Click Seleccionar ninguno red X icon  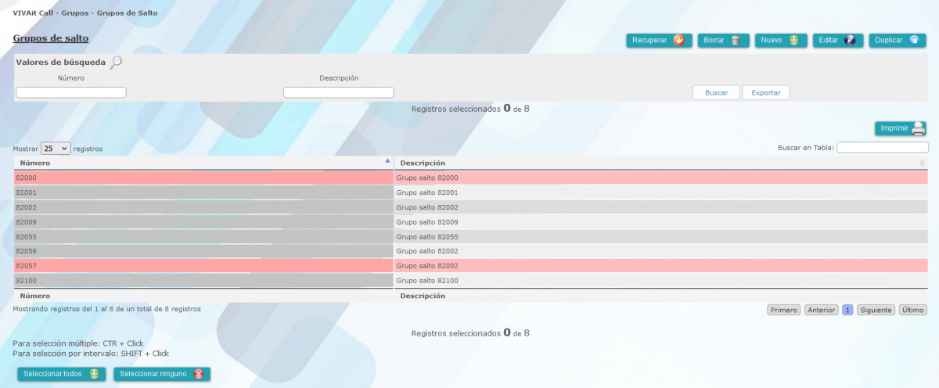click(x=199, y=375)
